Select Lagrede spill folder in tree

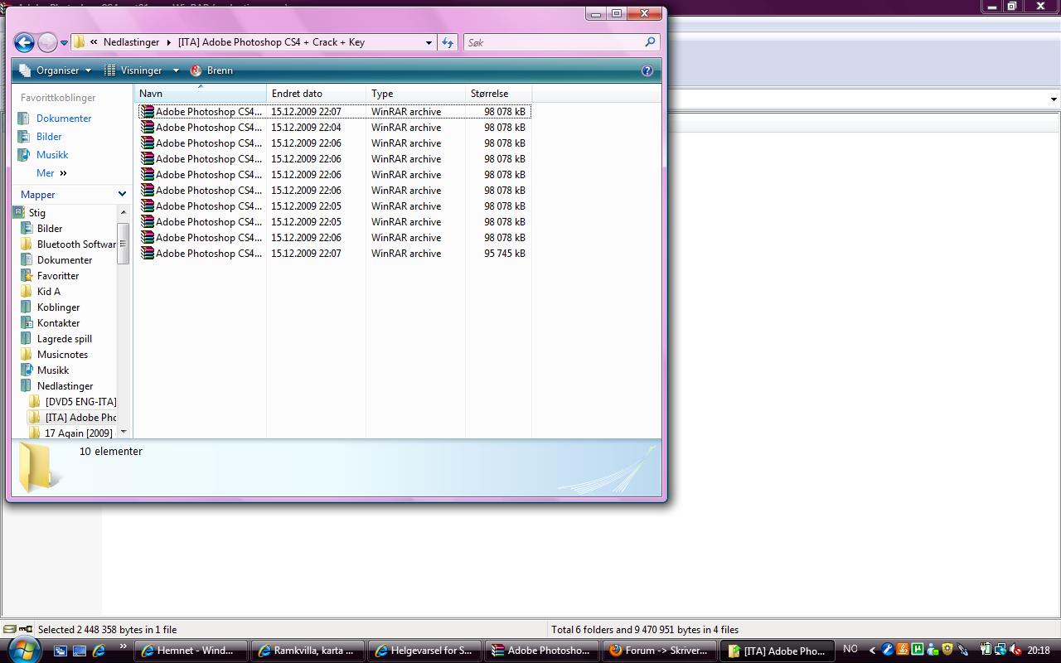[x=65, y=339]
